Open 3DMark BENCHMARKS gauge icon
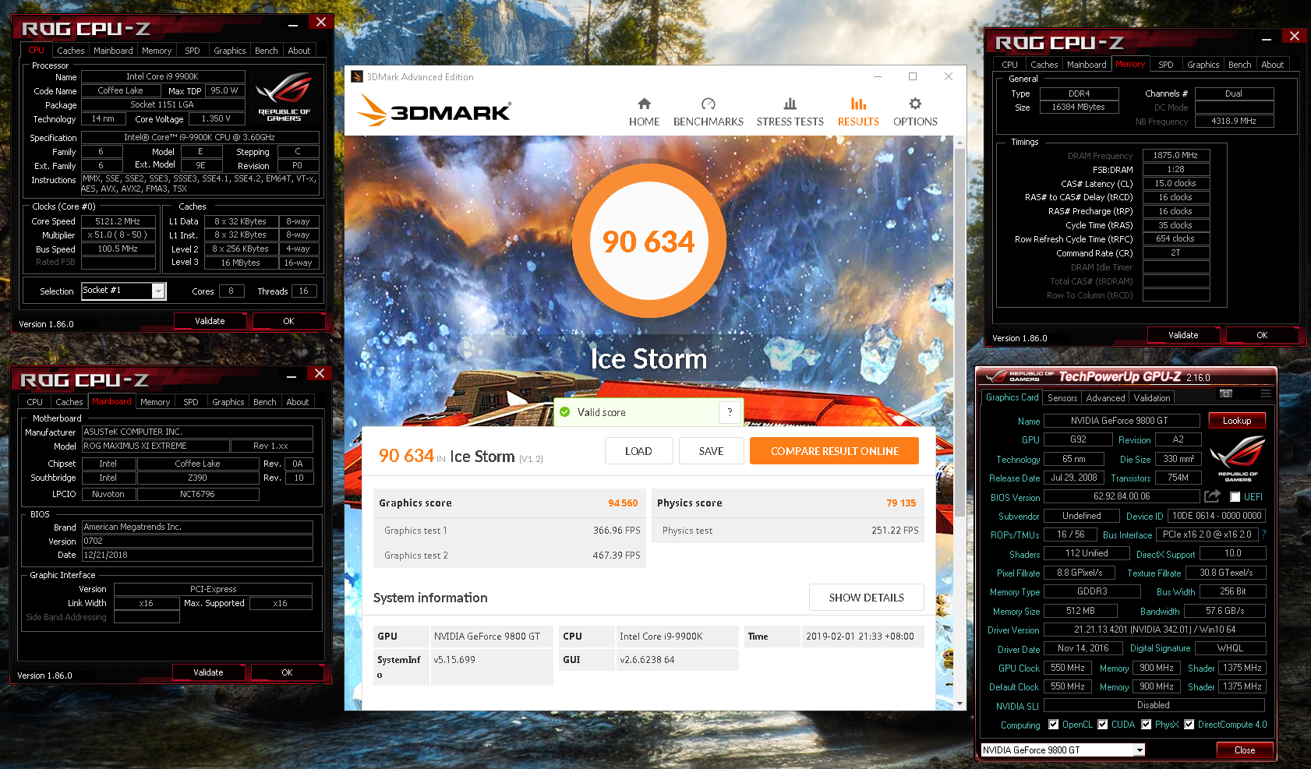 tap(708, 104)
